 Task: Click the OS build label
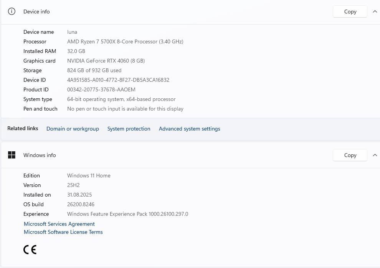(33, 204)
